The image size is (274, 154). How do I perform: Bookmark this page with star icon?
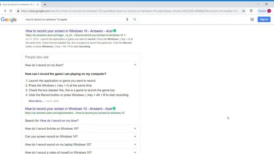[244, 11]
